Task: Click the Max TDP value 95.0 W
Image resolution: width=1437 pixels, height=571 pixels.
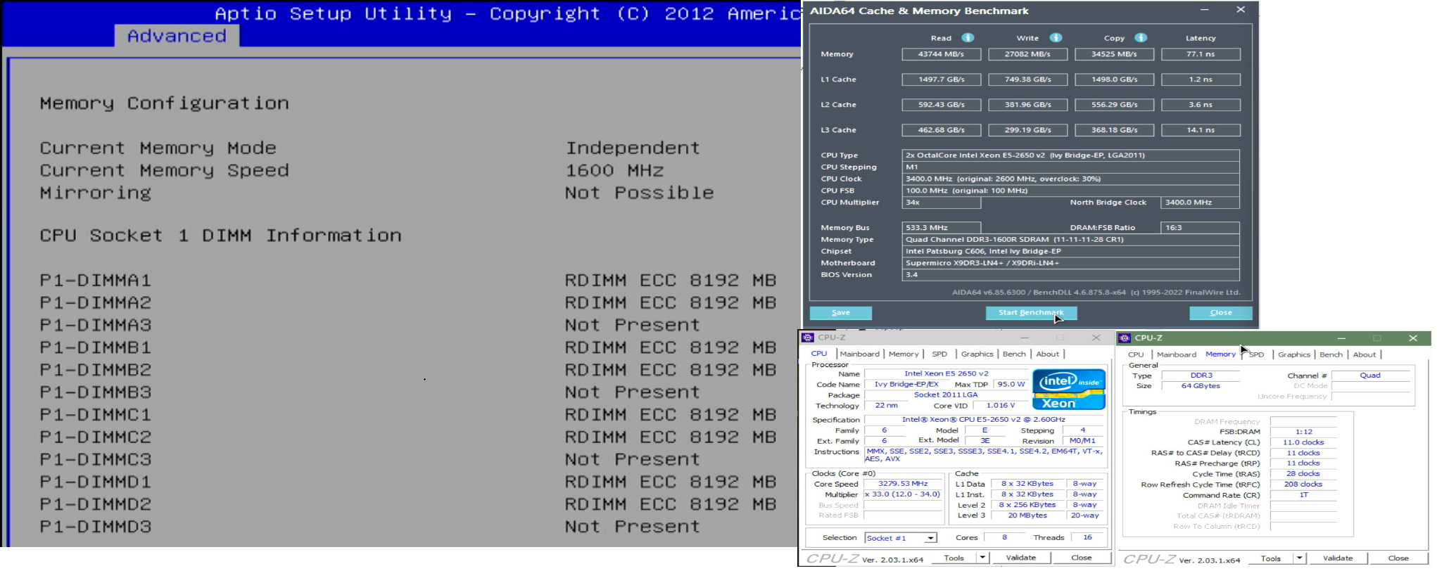Action: (x=1011, y=385)
